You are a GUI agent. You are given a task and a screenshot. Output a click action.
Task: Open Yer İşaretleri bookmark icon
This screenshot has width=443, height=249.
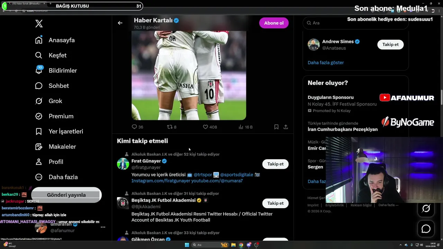coord(39,131)
